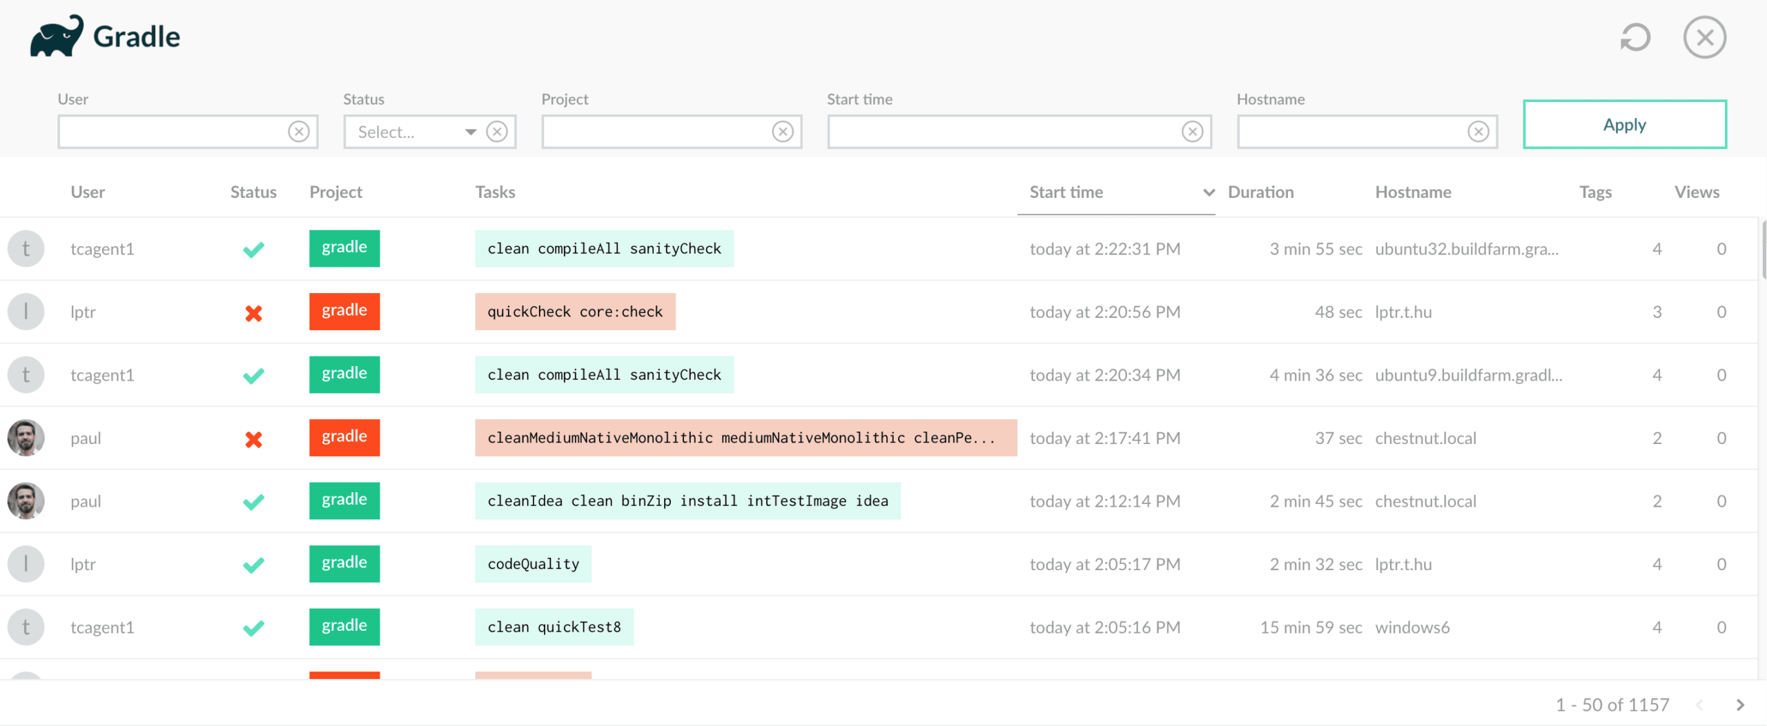This screenshot has width=1767, height=726.
Task: Clear the Status filter selection
Action: click(496, 132)
